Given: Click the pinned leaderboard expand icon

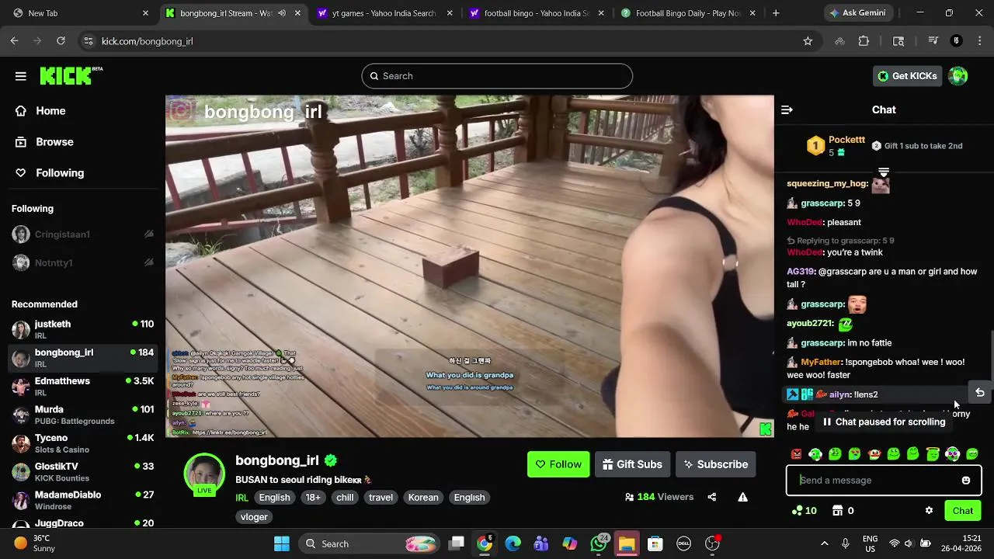Looking at the screenshot, I should [x=884, y=172].
